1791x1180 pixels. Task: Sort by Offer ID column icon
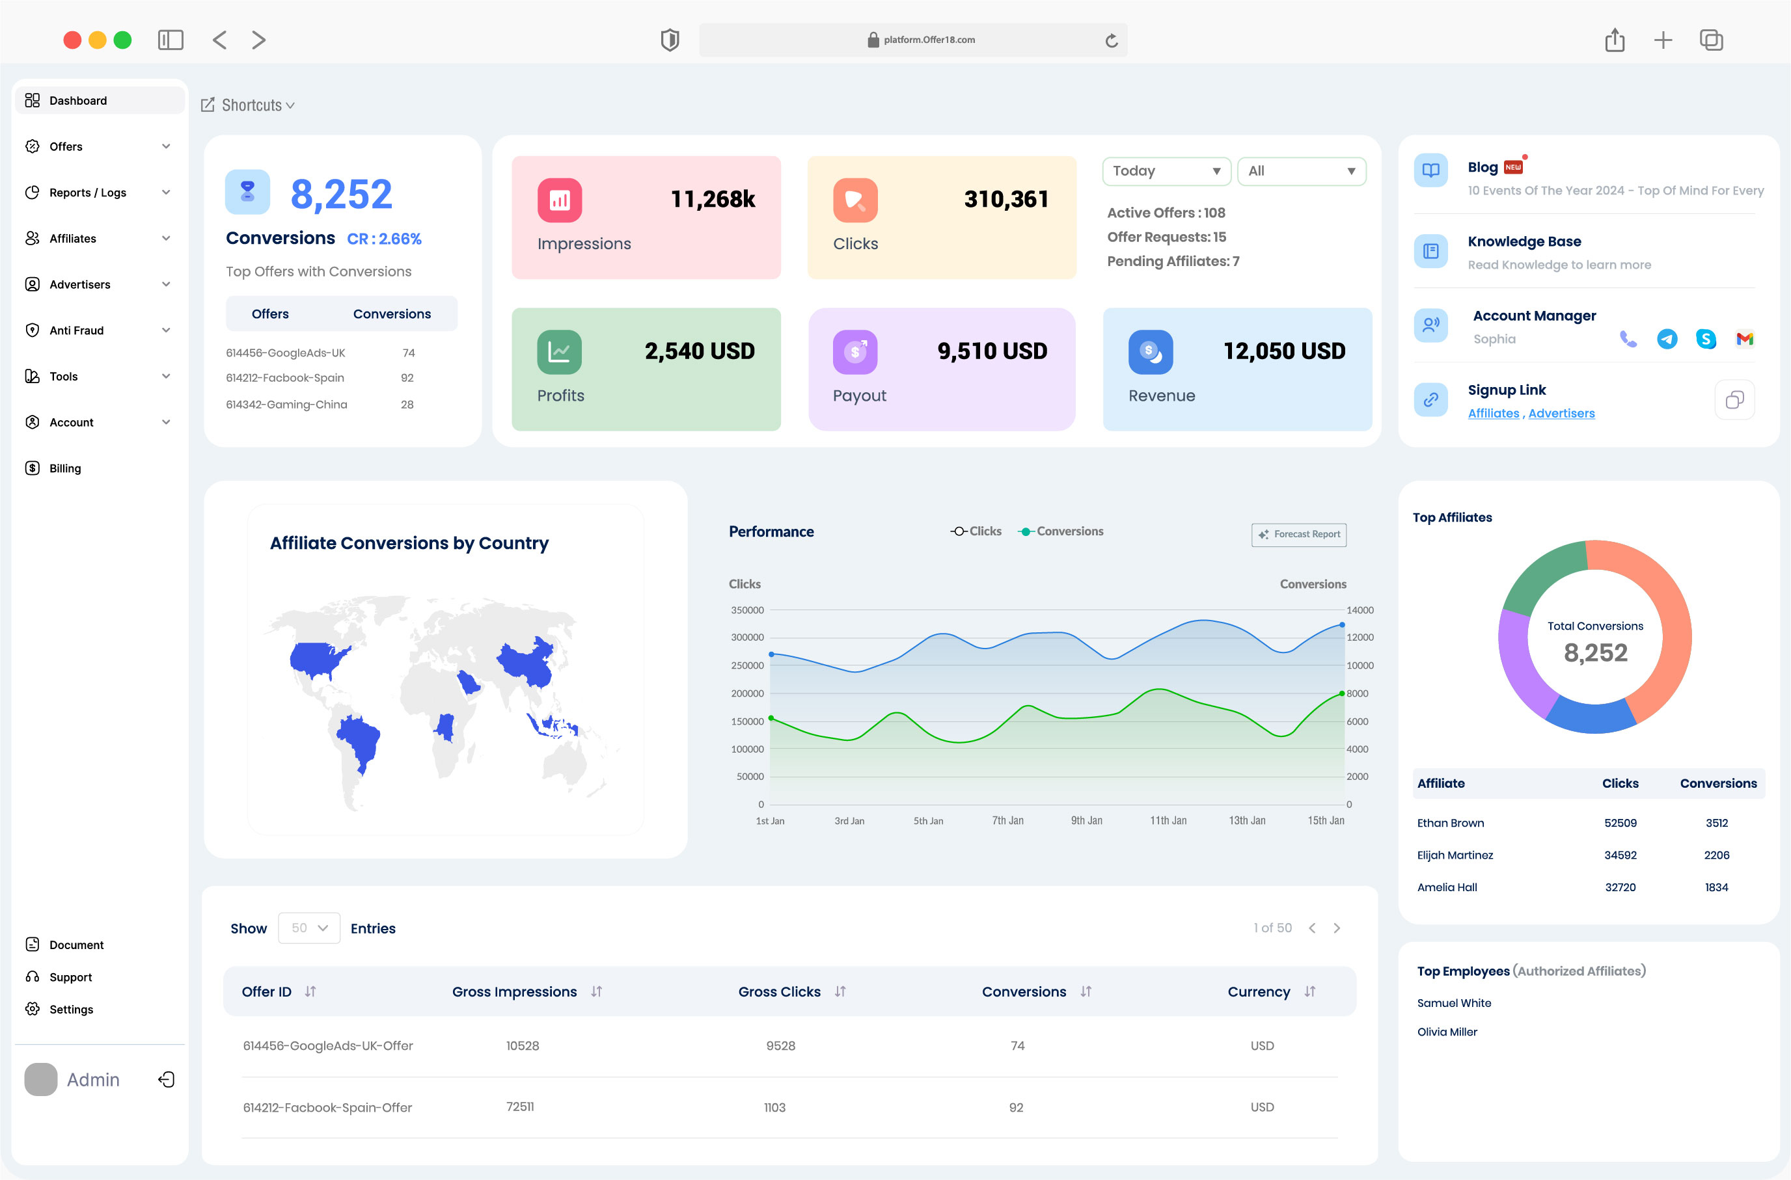click(310, 992)
